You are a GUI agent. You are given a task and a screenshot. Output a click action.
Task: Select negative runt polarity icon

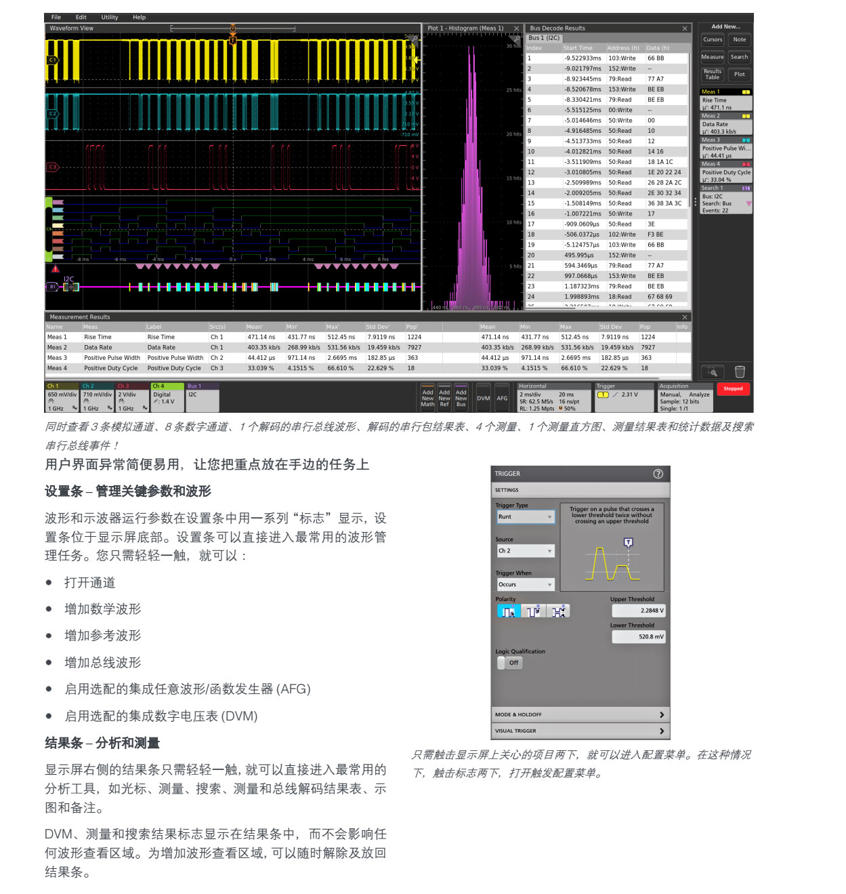point(533,611)
